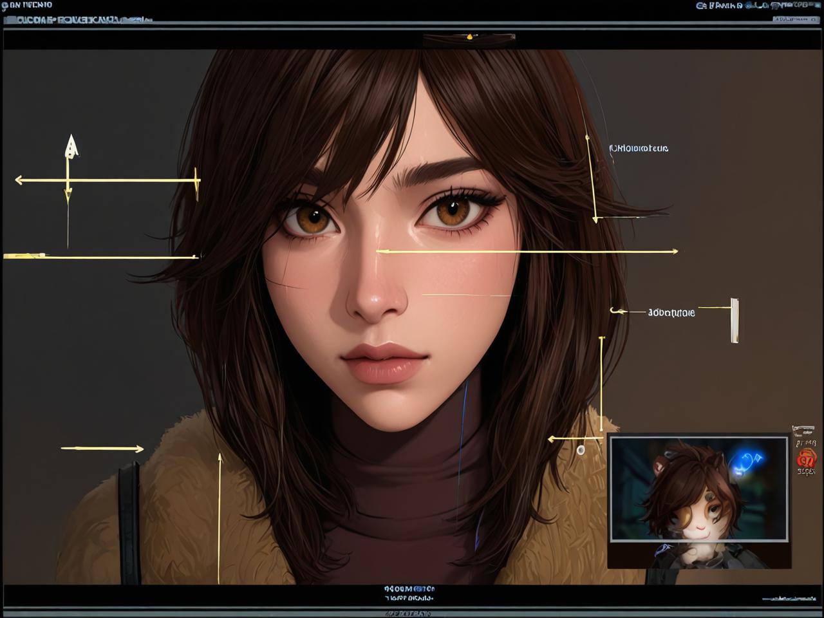
Task: Select the yellow marker on top center tab
Action: tap(470, 37)
